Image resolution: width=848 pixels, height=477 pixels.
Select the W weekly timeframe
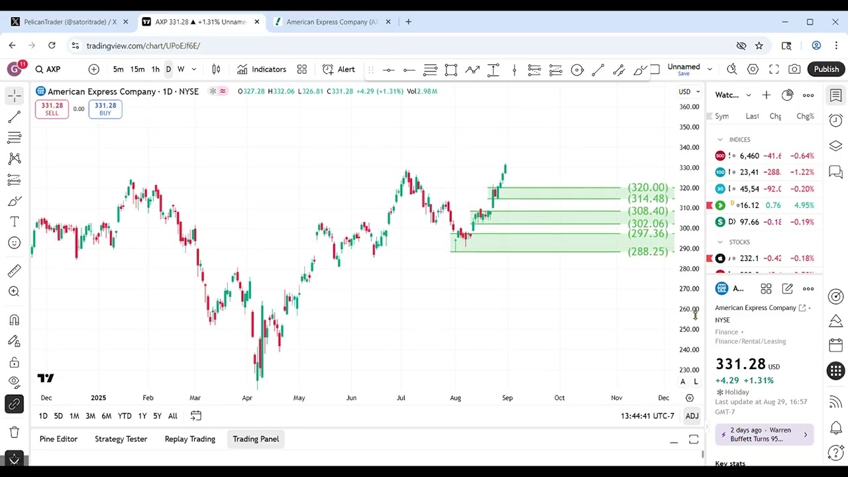pyautogui.click(x=180, y=69)
